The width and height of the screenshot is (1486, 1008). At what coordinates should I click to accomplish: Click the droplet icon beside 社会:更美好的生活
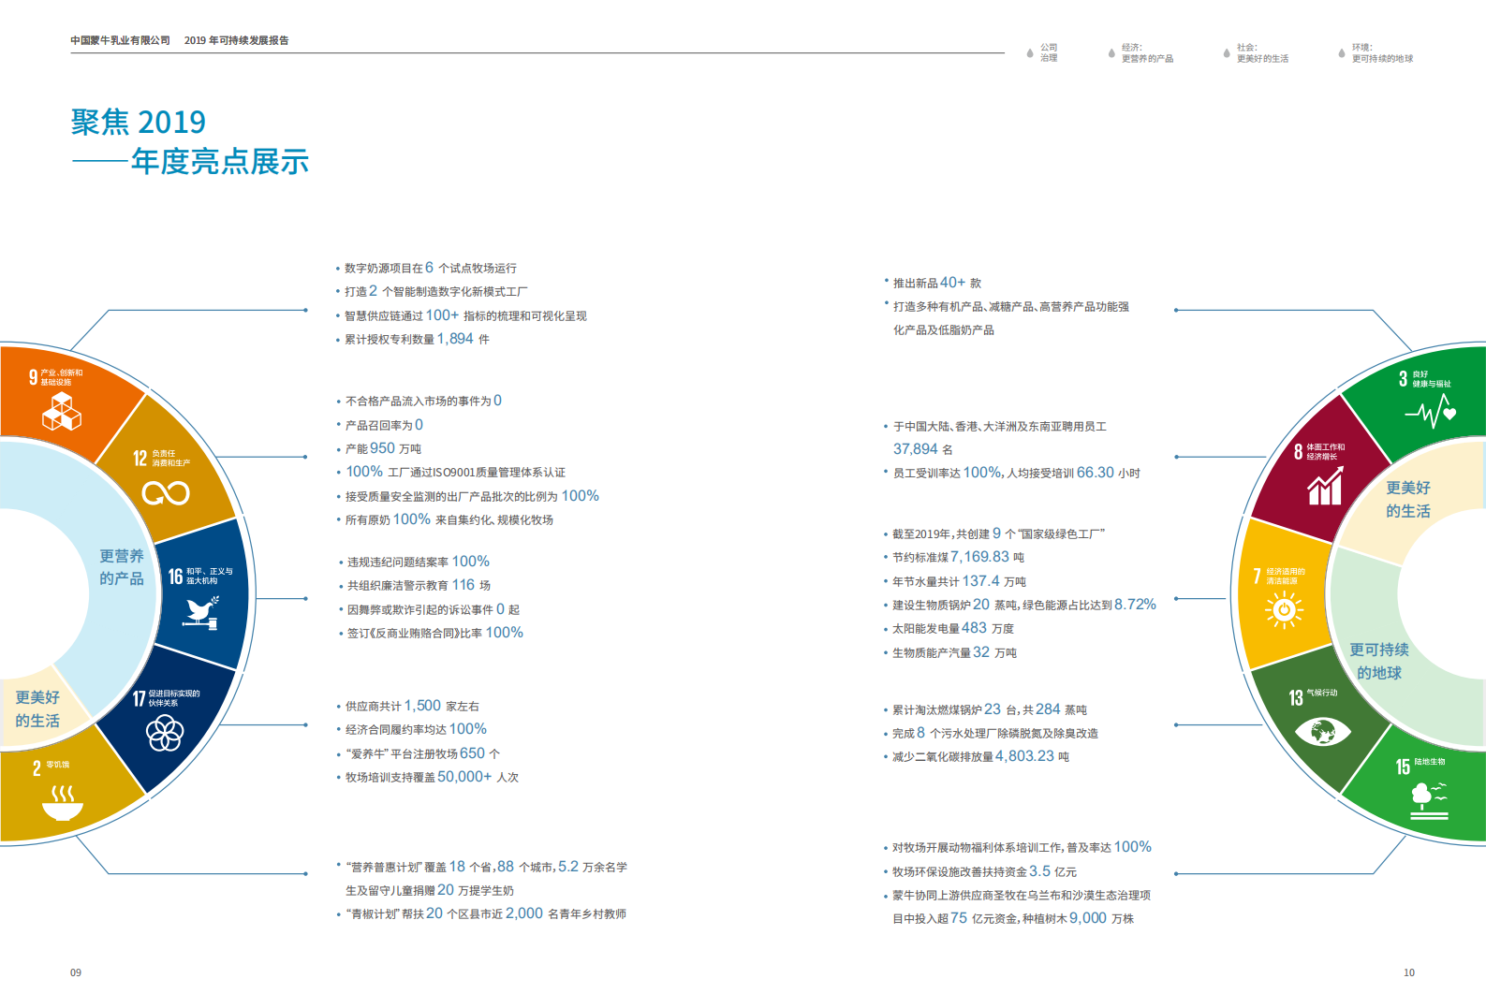[1227, 53]
